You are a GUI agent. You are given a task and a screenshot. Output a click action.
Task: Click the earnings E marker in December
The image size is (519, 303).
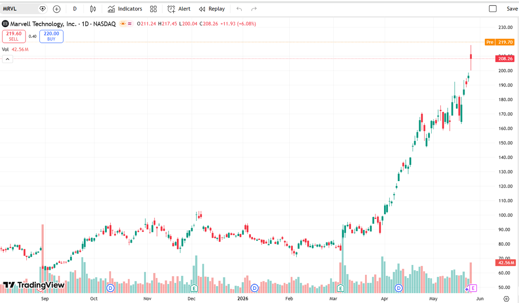point(194,287)
